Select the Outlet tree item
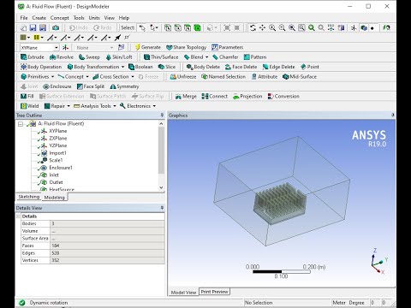The width and height of the screenshot is (411, 308). pos(56,182)
